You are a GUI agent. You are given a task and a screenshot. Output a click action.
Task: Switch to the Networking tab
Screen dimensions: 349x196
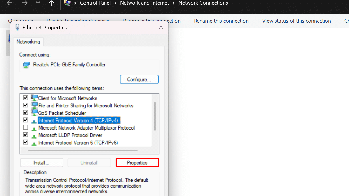pyautogui.click(x=28, y=42)
